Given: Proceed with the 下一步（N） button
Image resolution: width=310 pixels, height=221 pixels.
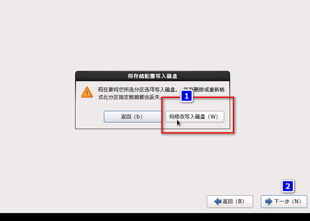Looking at the screenshot, I should click(x=284, y=201).
